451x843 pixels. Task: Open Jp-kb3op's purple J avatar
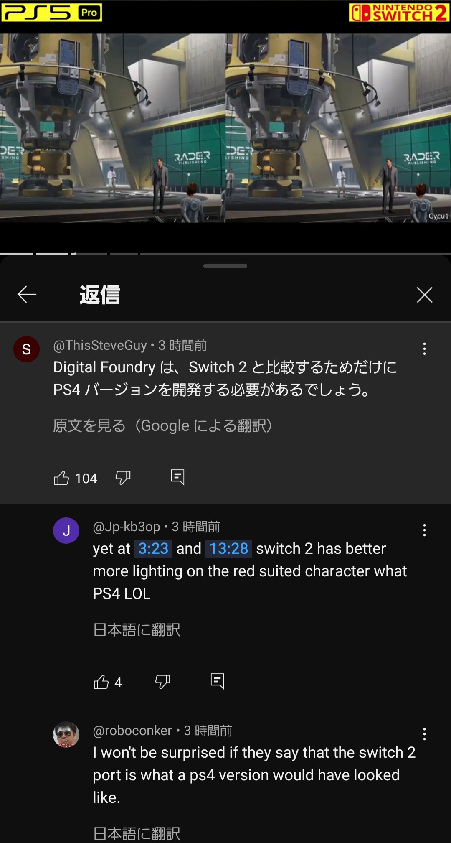66,530
